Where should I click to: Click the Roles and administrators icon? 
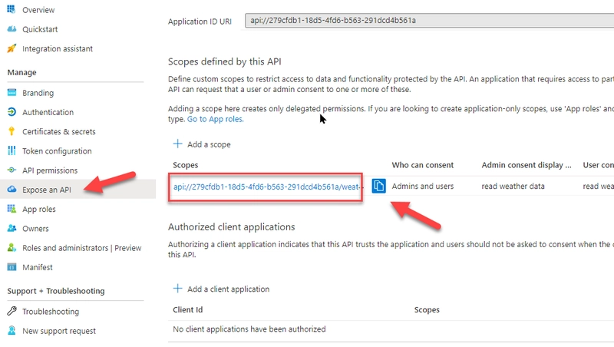[12, 247]
